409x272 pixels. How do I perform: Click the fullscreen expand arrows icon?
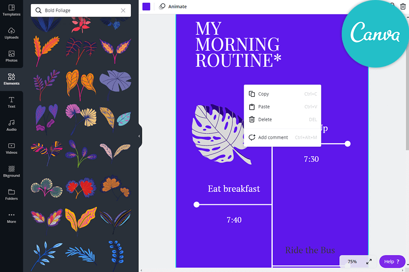[369, 262]
